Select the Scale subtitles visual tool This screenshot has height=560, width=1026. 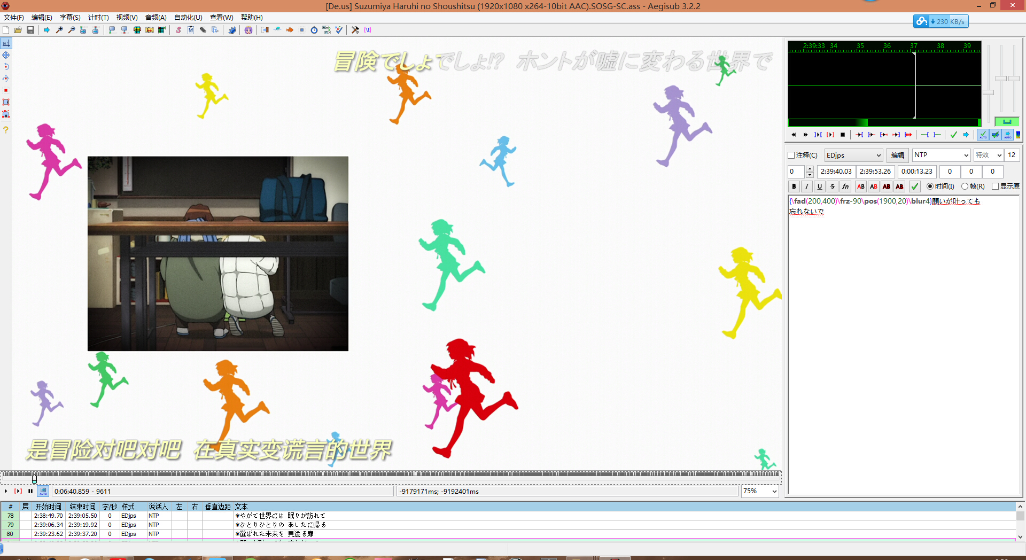click(6, 90)
